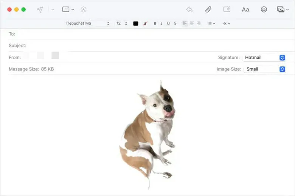Image resolution: width=295 pixels, height=196 pixels.
Task: Click the To recipient field
Action: click(152, 34)
